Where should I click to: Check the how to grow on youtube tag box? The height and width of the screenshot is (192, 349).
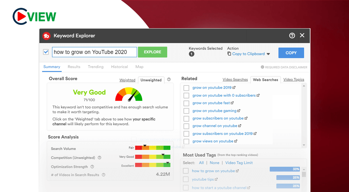coord(186,171)
